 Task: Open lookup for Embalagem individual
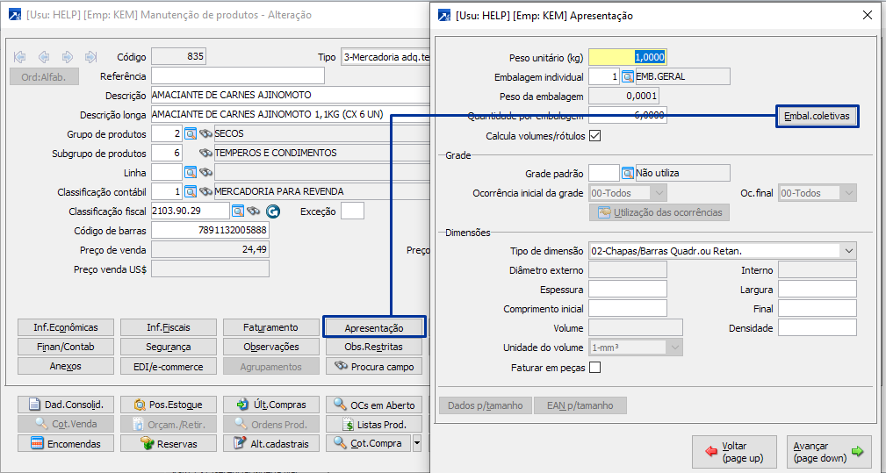tap(628, 76)
